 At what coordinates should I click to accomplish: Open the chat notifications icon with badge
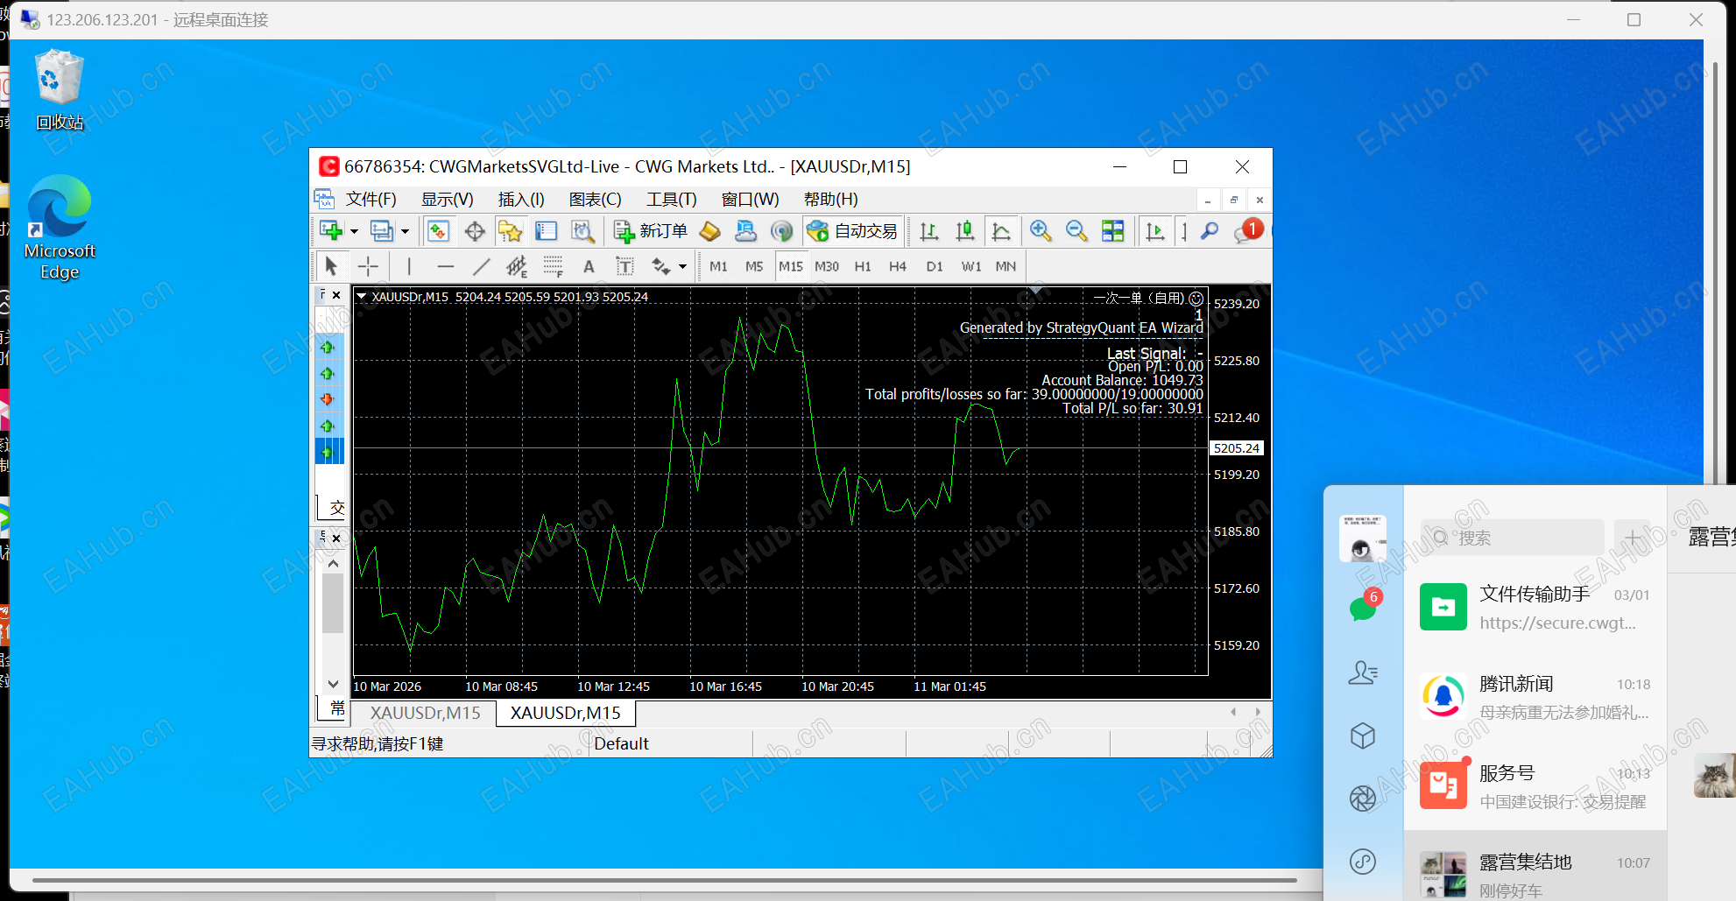click(x=1247, y=231)
